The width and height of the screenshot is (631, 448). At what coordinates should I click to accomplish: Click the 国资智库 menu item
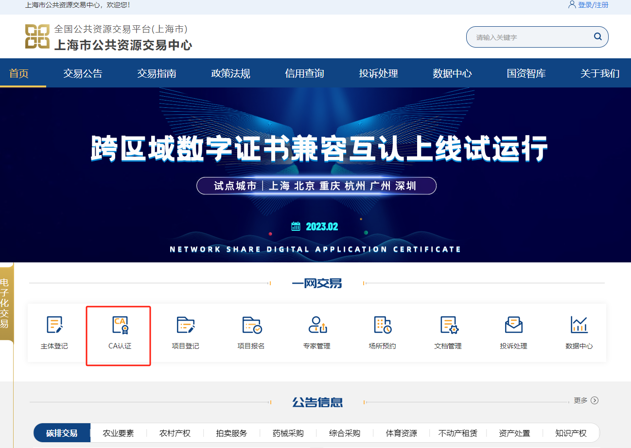(x=526, y=73)
